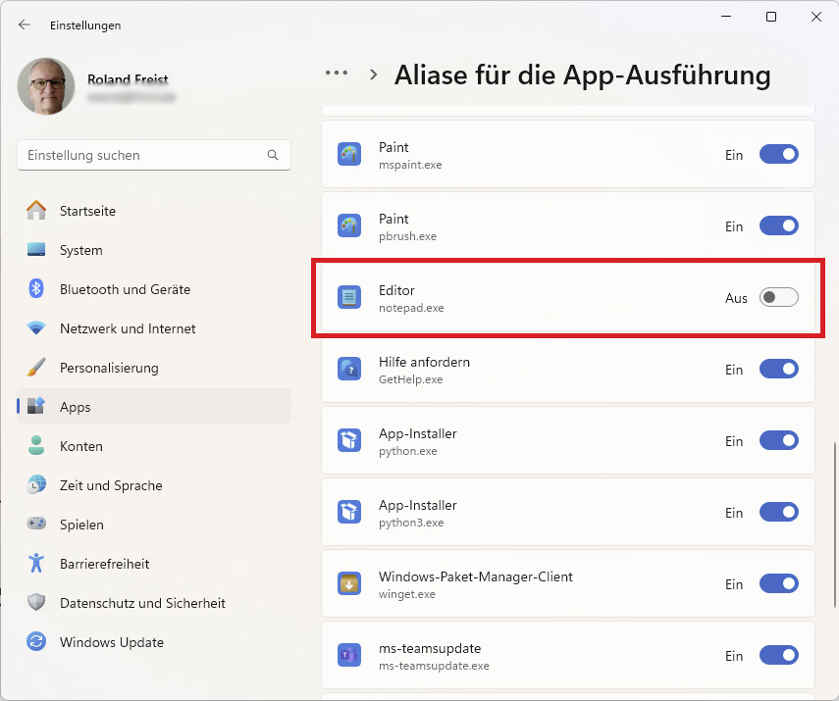Toggle the ms-teamsupdate.exe alias
The width and height of the screenshot is (839, 701).
coord(778,656)
